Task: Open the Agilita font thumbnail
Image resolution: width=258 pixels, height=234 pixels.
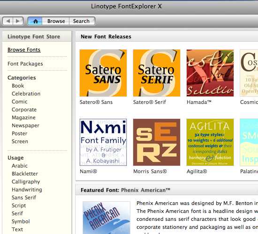Action: (210, 142)
